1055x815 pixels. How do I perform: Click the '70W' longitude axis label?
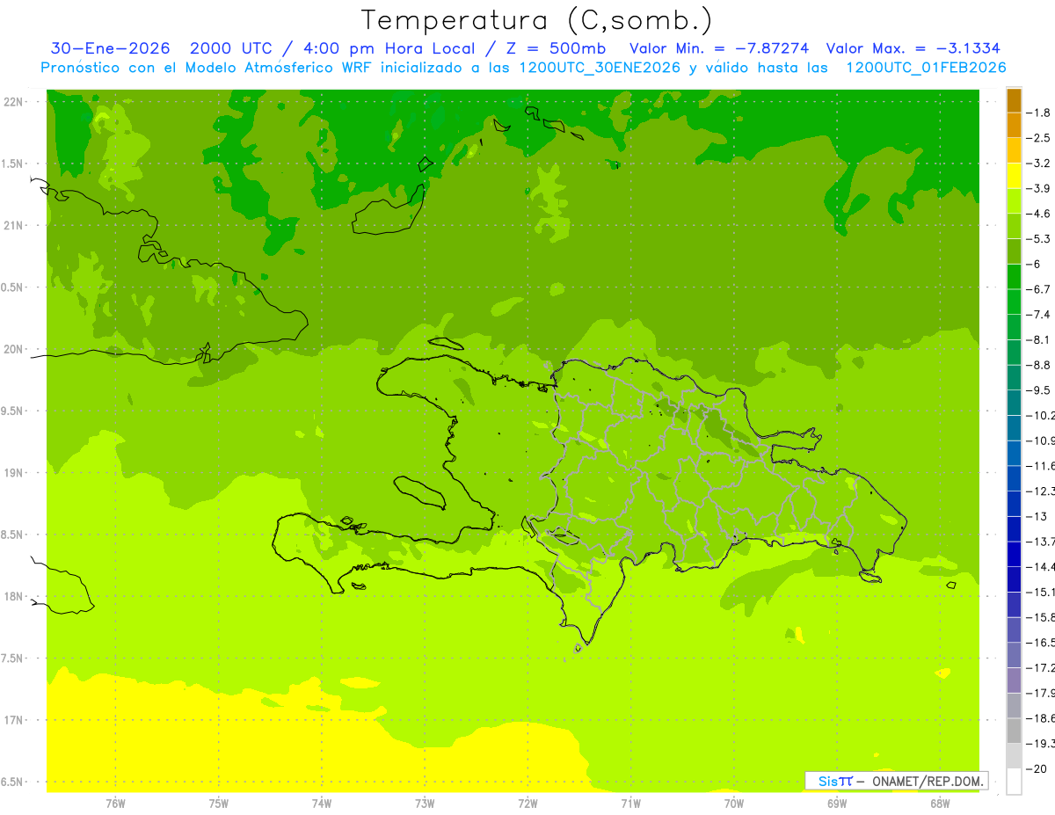(734, 803)
